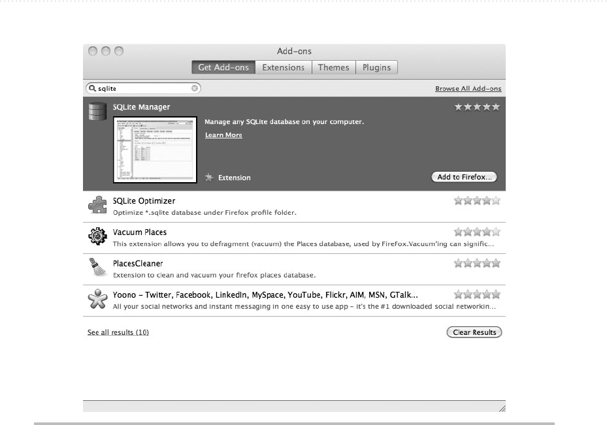Click the Extension label in SQLite Manager

pyautogui.click(x=234, y=178)
